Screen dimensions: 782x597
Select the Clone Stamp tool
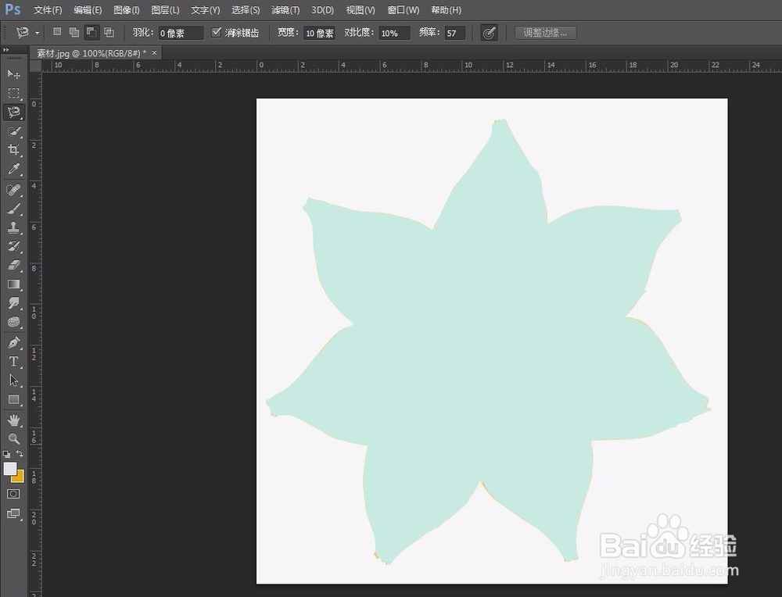pyautogui.click(x=13, y=227)
